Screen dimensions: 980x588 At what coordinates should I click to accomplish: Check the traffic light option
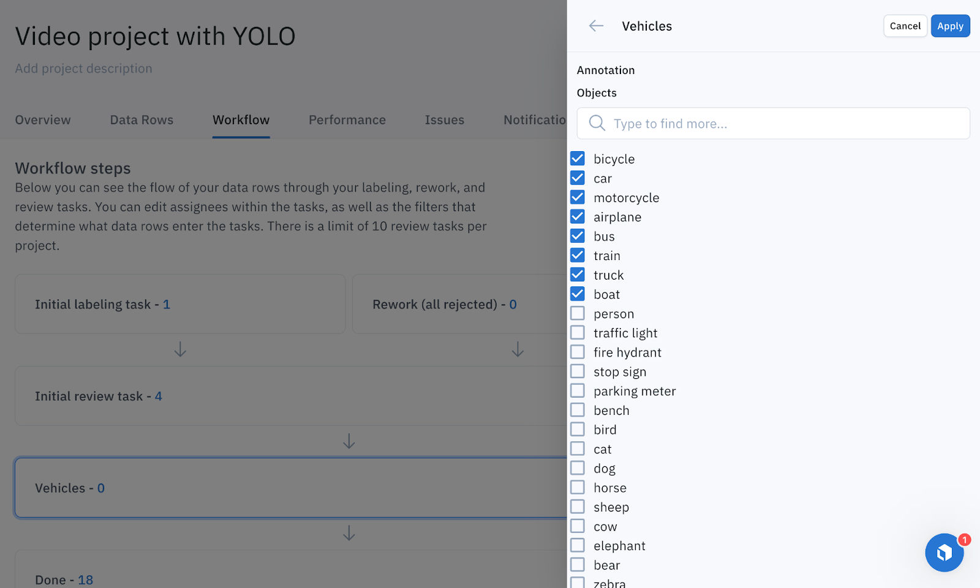[x=578, y=333]
